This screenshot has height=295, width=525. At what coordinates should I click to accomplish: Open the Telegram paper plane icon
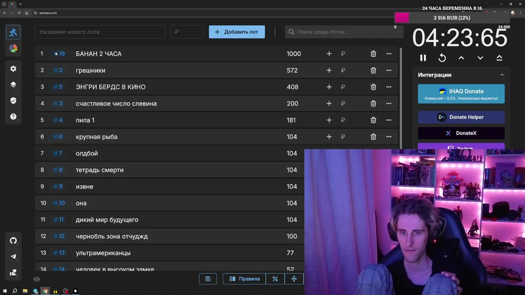click(13, 256)
